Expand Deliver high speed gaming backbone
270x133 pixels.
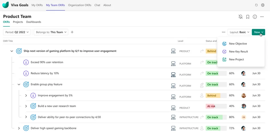pyautogui.click(x=19, y=128)
